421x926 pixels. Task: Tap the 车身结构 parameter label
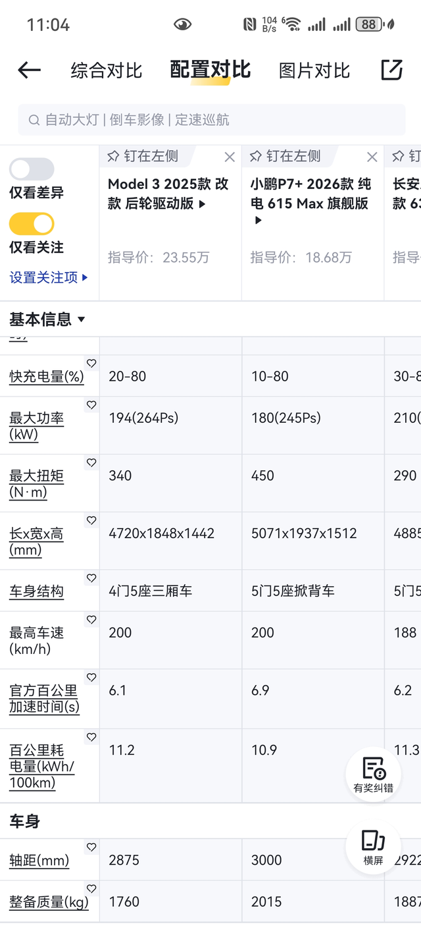pyautogui.click(x=37, y=591)
